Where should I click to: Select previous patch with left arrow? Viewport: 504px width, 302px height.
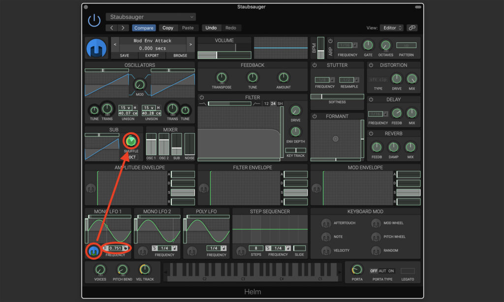(115, 45)
